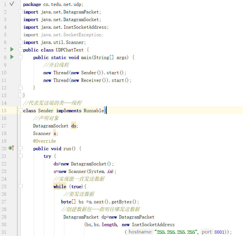Viewport: 243px width, 236px height.
Task: Click 'bs.length' on line 30
Action: pos(106,225)
